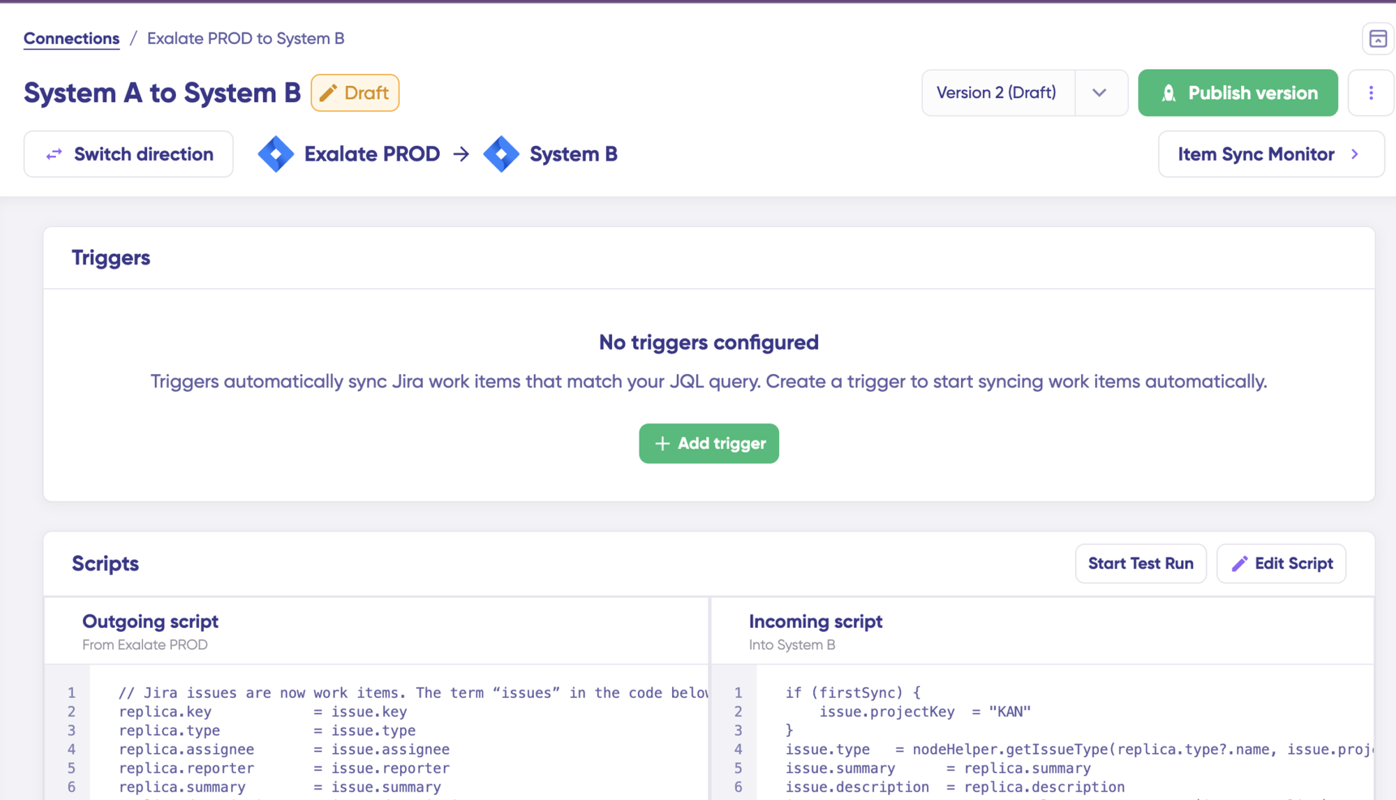Open Item Sync Monitor
This screenshot has height=800, width=1396.
click(1271, 154)
